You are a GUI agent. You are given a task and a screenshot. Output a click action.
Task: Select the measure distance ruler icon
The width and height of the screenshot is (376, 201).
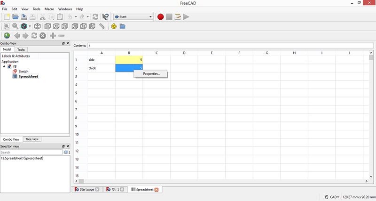(102, 26)
